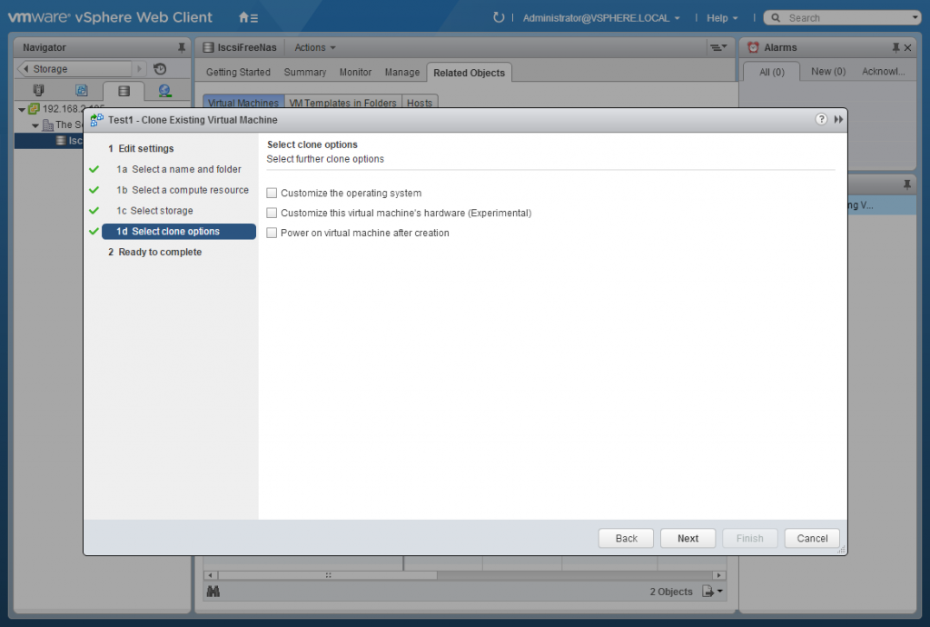930x627 pixels.
Task: Open the export icon next to 2 Objects
Action: (707, 592)
